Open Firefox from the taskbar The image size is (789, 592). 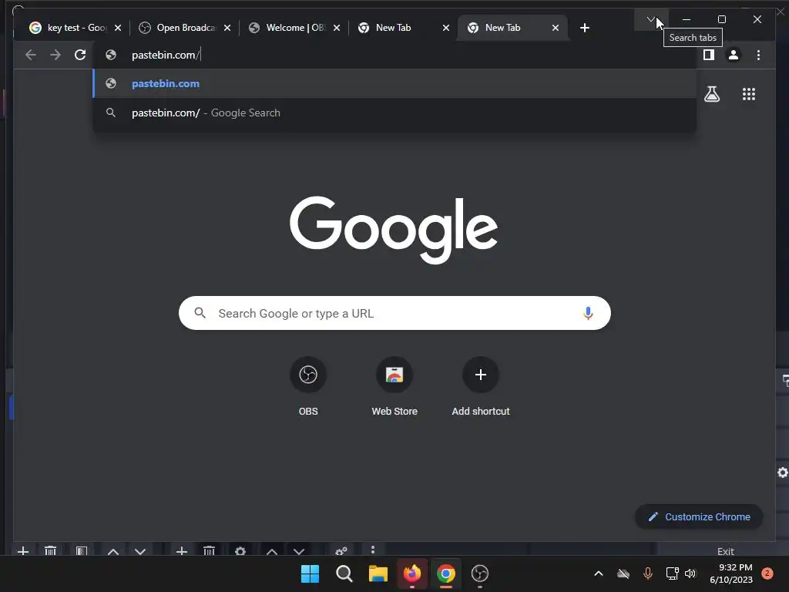[412, 573]
